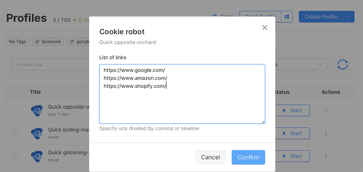The width and height of the screenshot is (363, 172).
Task: Click inside the List of links textarea
Action: (182, 102)
